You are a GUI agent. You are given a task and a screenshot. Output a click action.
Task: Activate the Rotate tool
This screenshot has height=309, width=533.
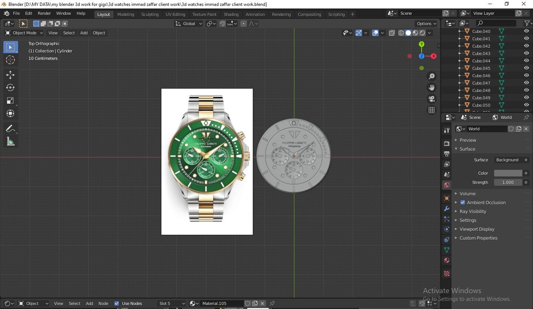(x=10, y=88)
